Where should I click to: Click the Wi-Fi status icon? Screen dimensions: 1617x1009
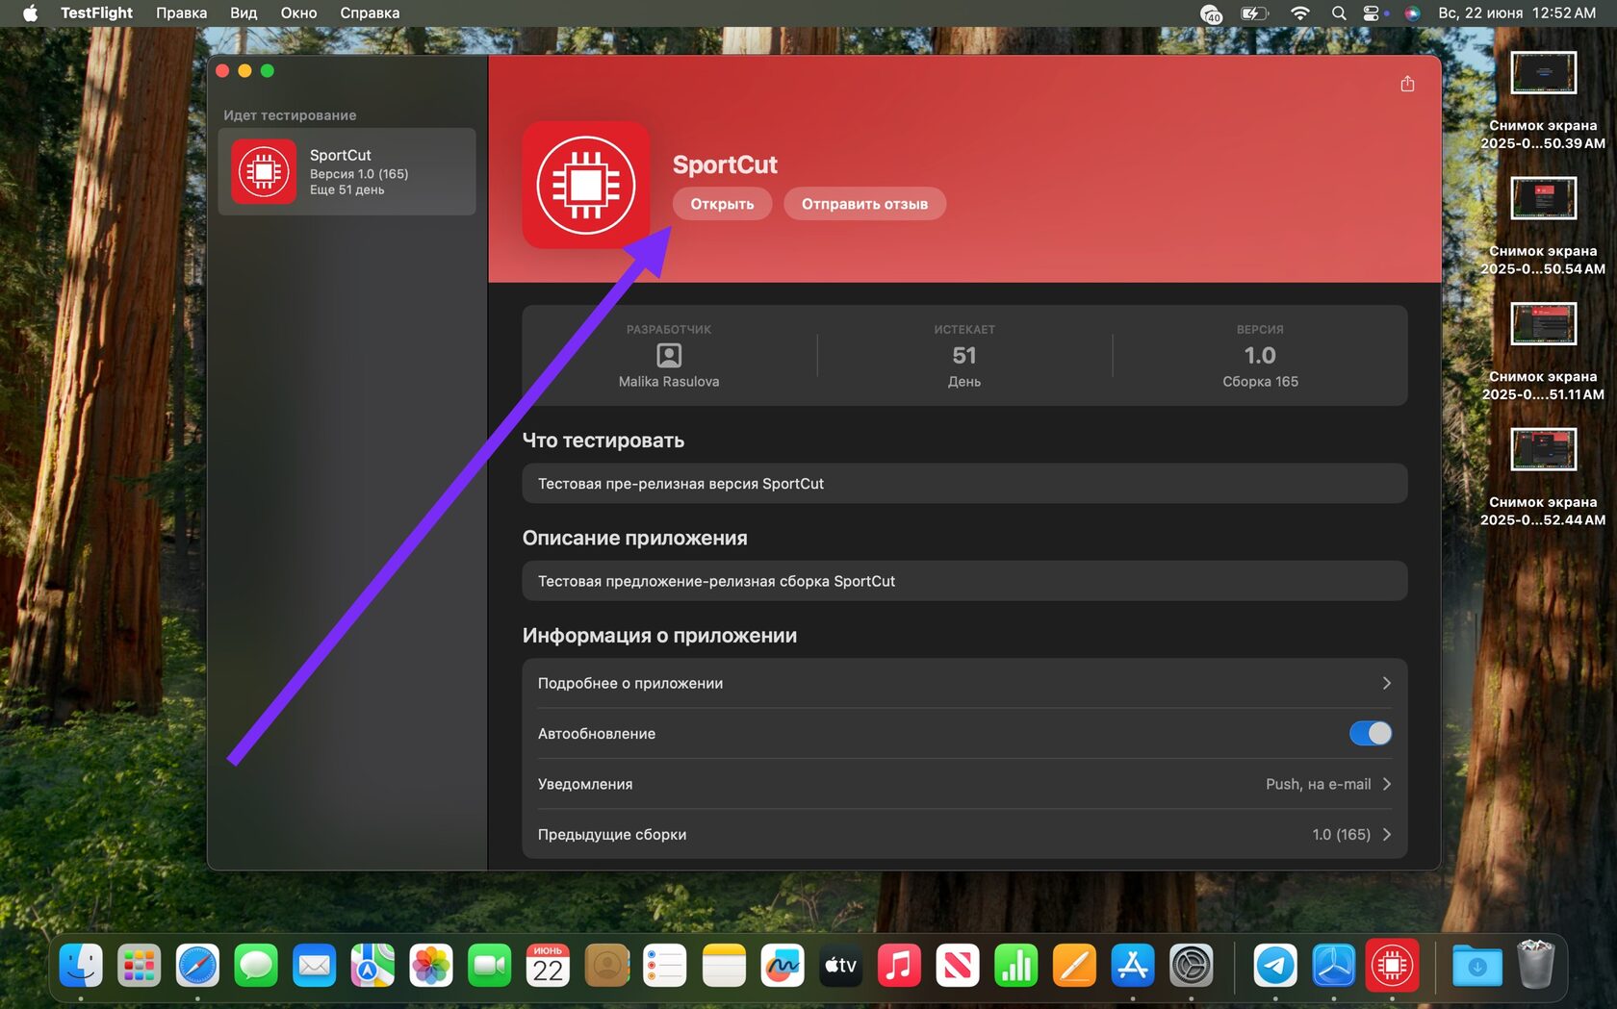[1300, 13]
